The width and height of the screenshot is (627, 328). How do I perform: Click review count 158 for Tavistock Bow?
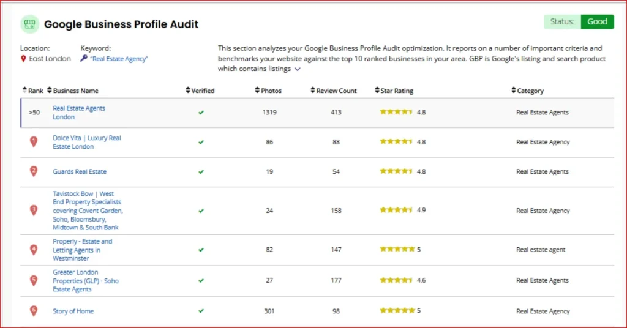336,211
